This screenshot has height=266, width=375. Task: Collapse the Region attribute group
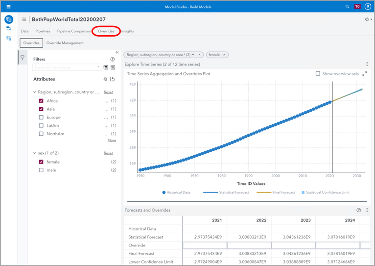(34, 92)
